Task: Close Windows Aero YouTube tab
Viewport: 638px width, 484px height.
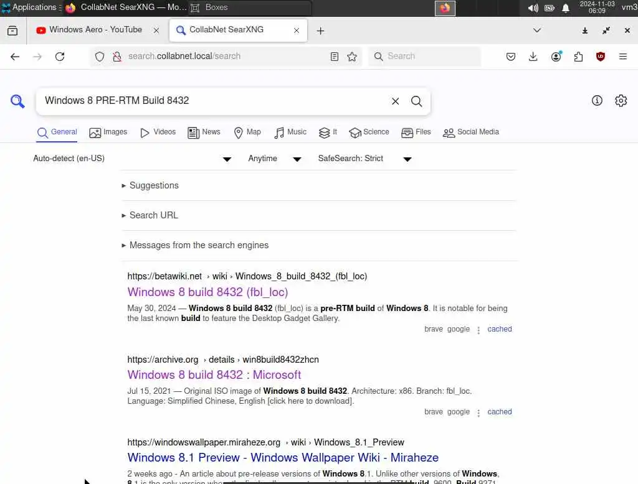Action: (x=156, y=30)
